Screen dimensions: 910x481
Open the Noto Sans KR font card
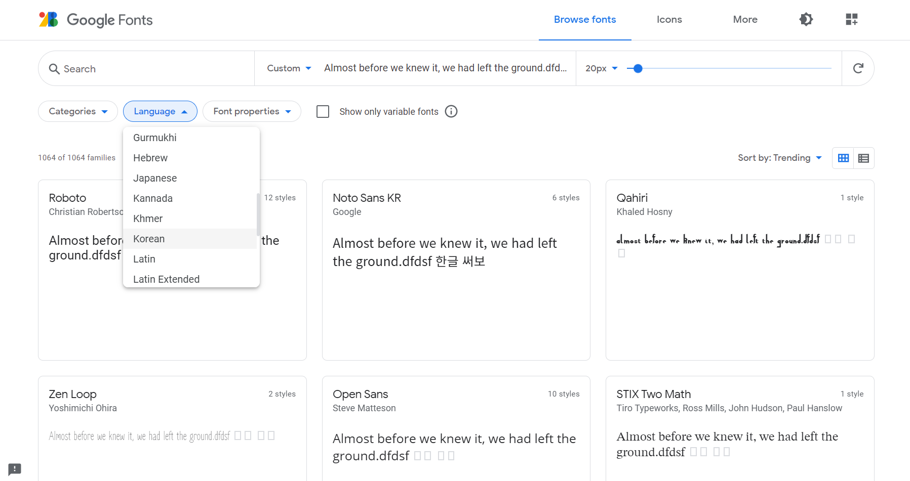tap(456, 270)
